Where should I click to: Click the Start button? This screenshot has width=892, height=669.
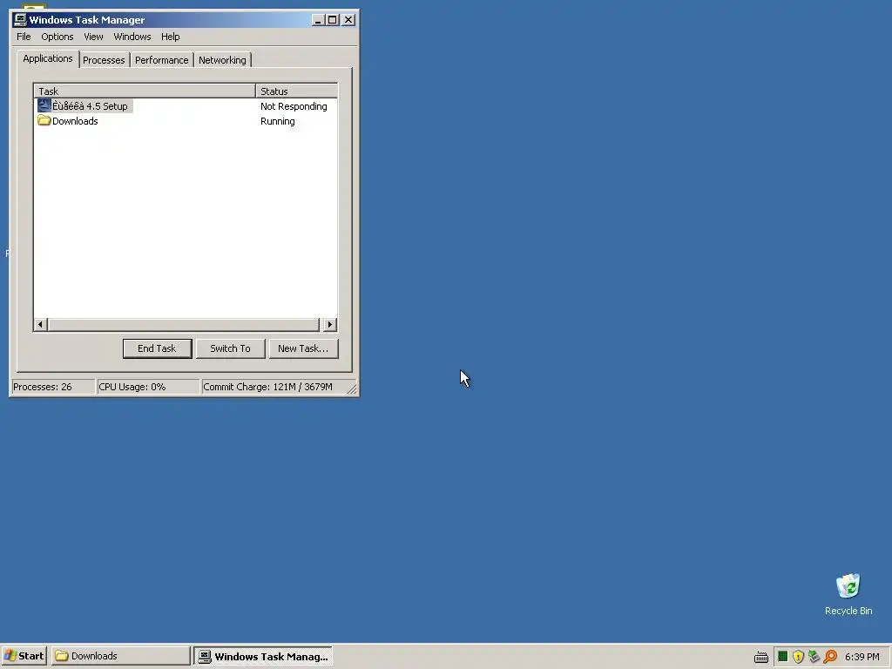24,656
